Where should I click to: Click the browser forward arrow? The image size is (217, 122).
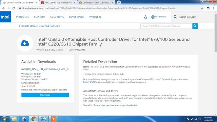[8, 8]
